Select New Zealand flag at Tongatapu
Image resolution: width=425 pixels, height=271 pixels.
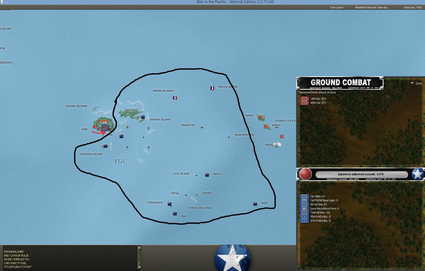(170, 204)
